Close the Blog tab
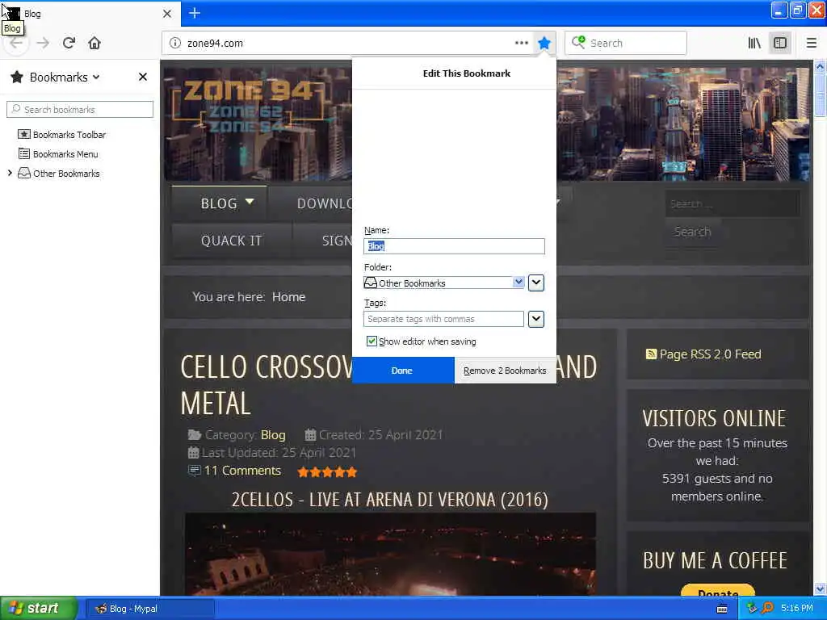The width and height of the screenshot is (827, 620). [x=166, y=14]
